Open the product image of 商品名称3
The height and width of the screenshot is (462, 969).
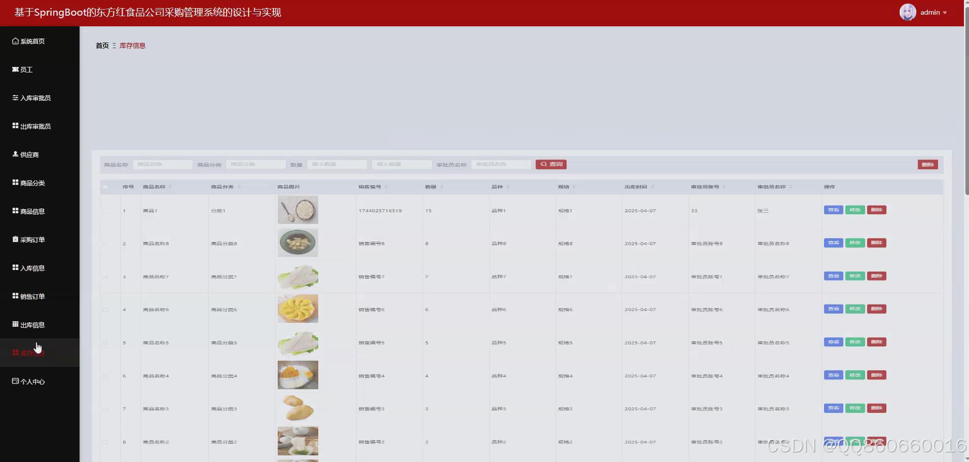point(298,408)
